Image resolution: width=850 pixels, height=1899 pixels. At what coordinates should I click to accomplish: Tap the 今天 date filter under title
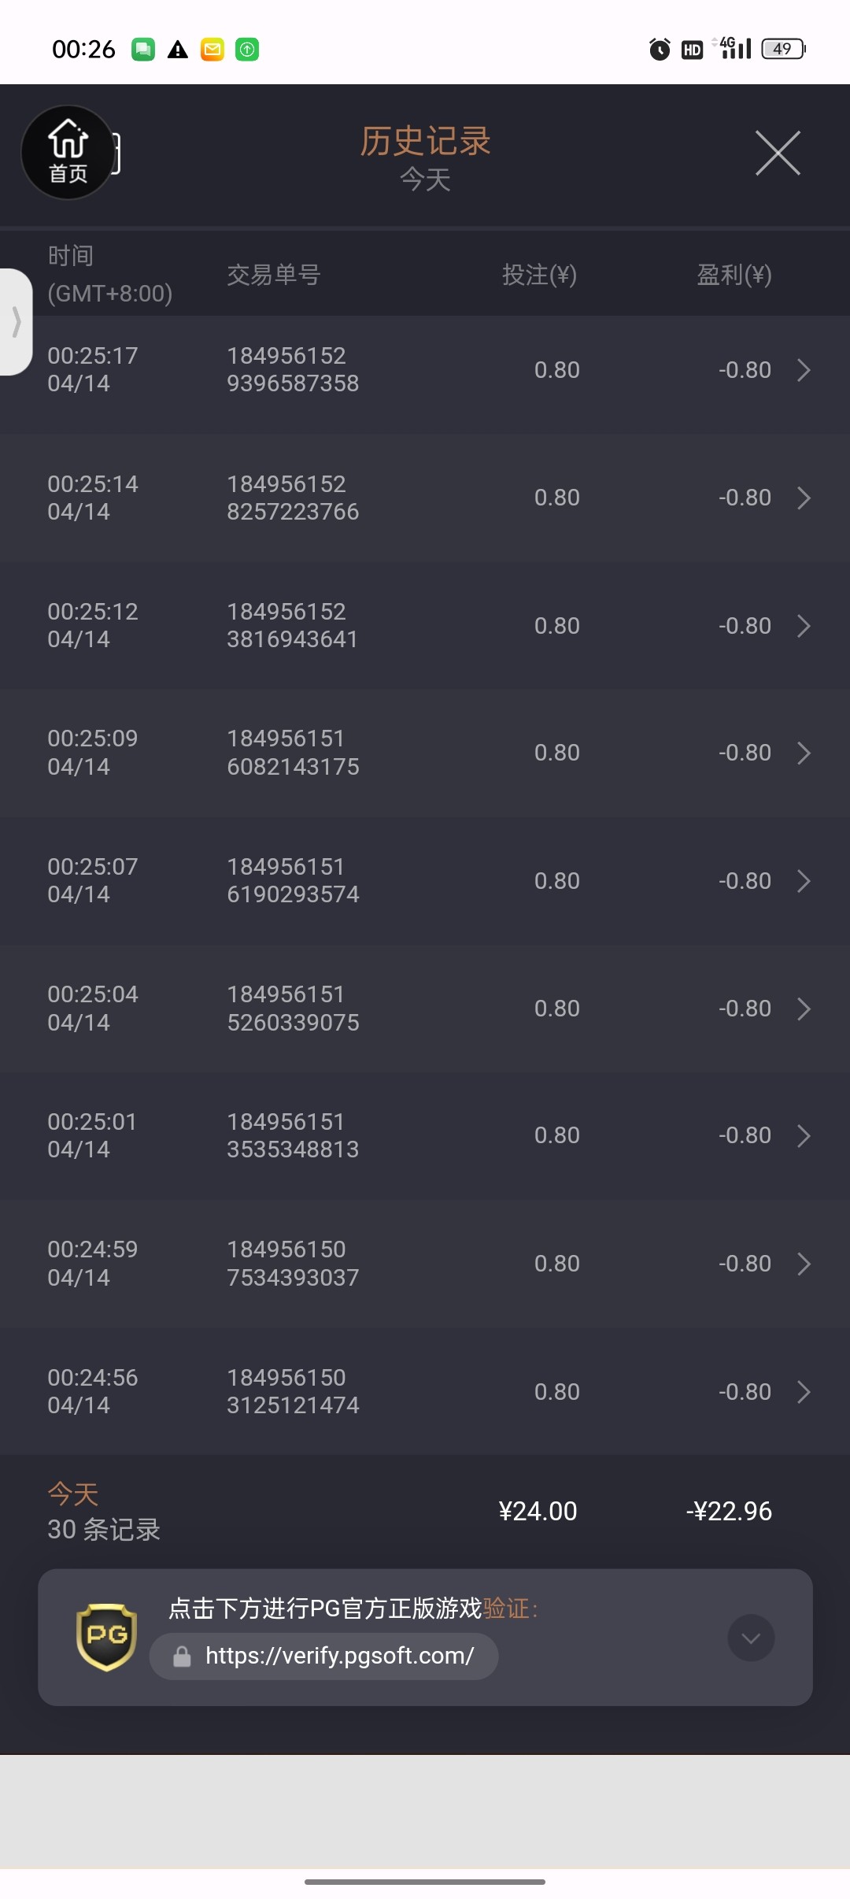pos(425,180)
